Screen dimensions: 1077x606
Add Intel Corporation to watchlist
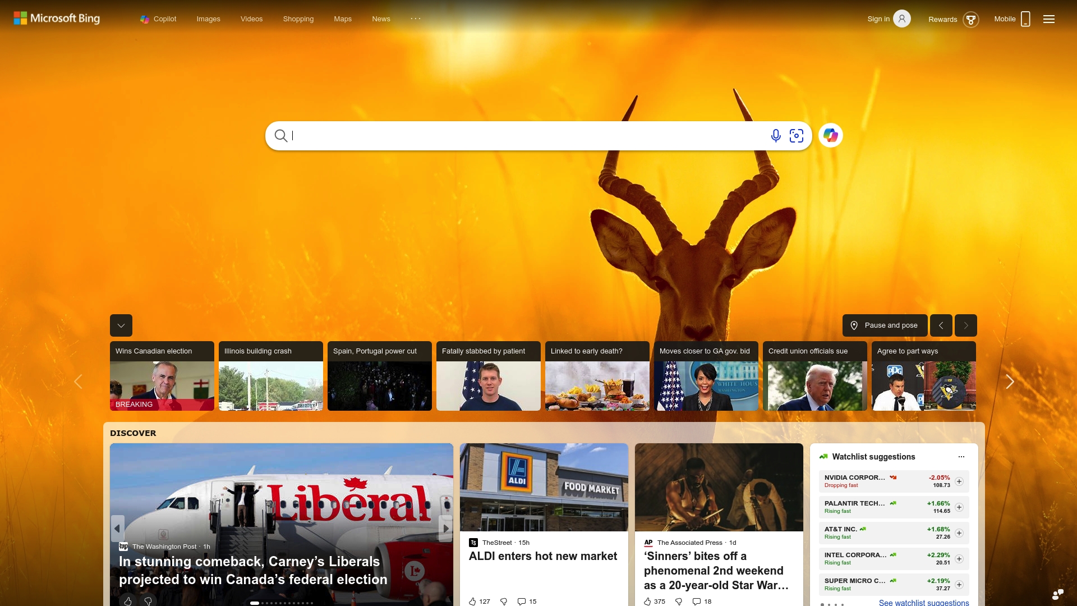click(959, 559)
